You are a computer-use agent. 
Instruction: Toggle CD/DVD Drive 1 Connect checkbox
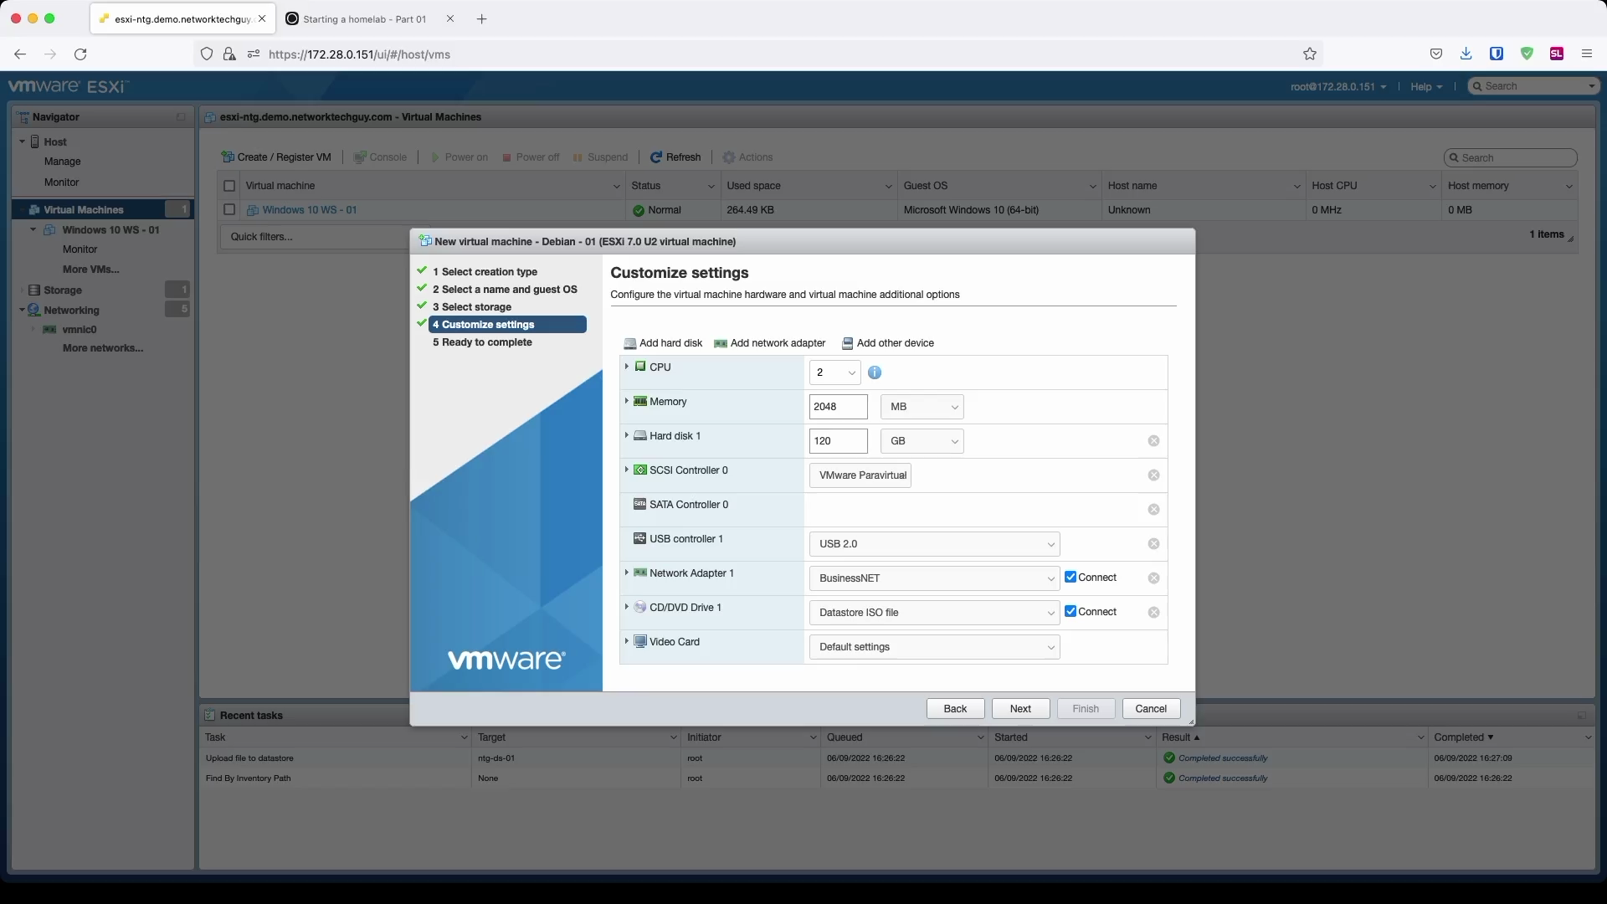(1070, 612)
